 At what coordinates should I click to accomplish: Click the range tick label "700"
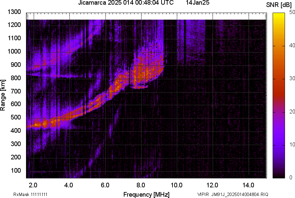coord(16,91)
